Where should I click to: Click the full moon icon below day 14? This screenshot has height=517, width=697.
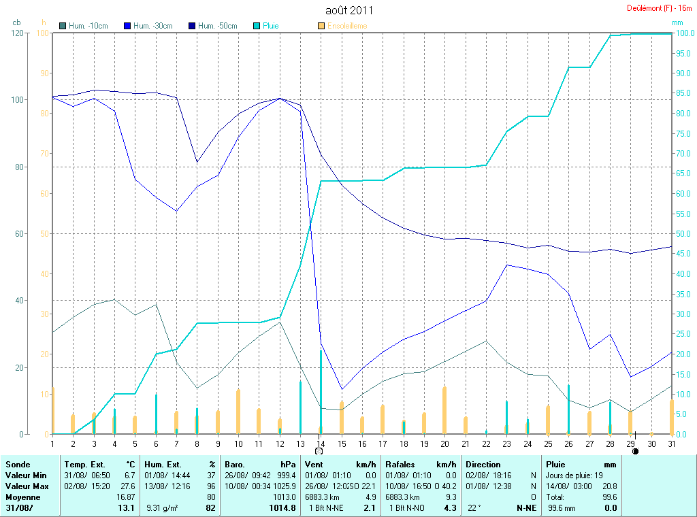[319, 450]
